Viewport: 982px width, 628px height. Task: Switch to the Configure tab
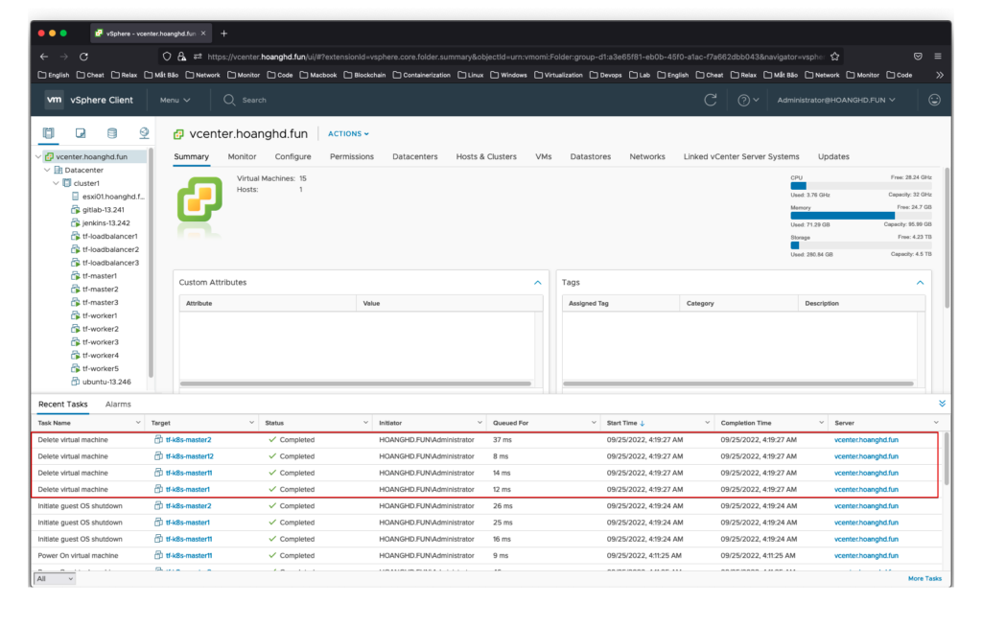pyautogui.click(x=292, y=156)
